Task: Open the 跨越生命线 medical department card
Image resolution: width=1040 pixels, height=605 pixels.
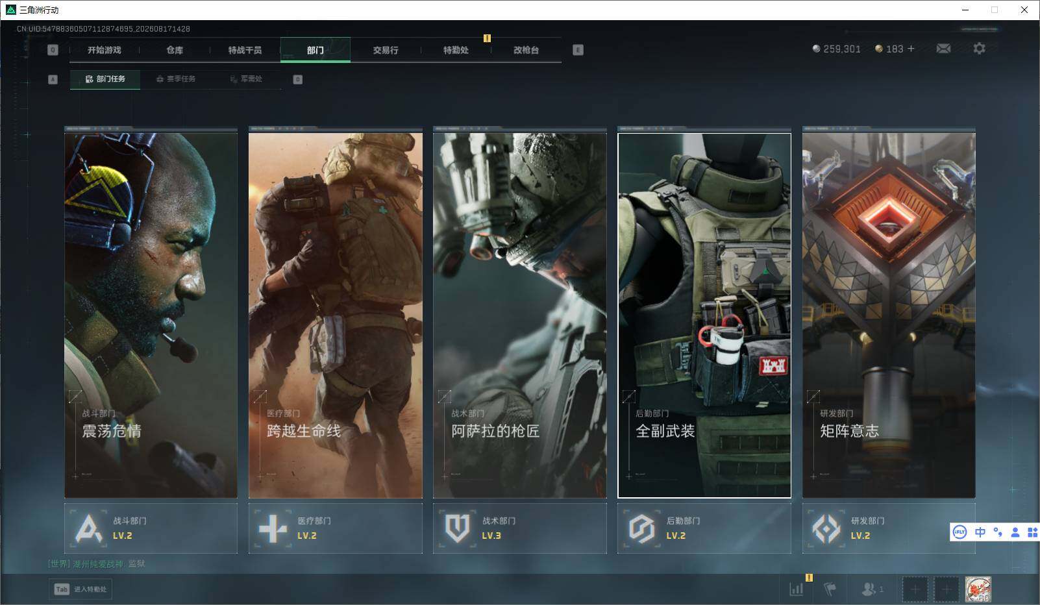Action: pos(336,315)
